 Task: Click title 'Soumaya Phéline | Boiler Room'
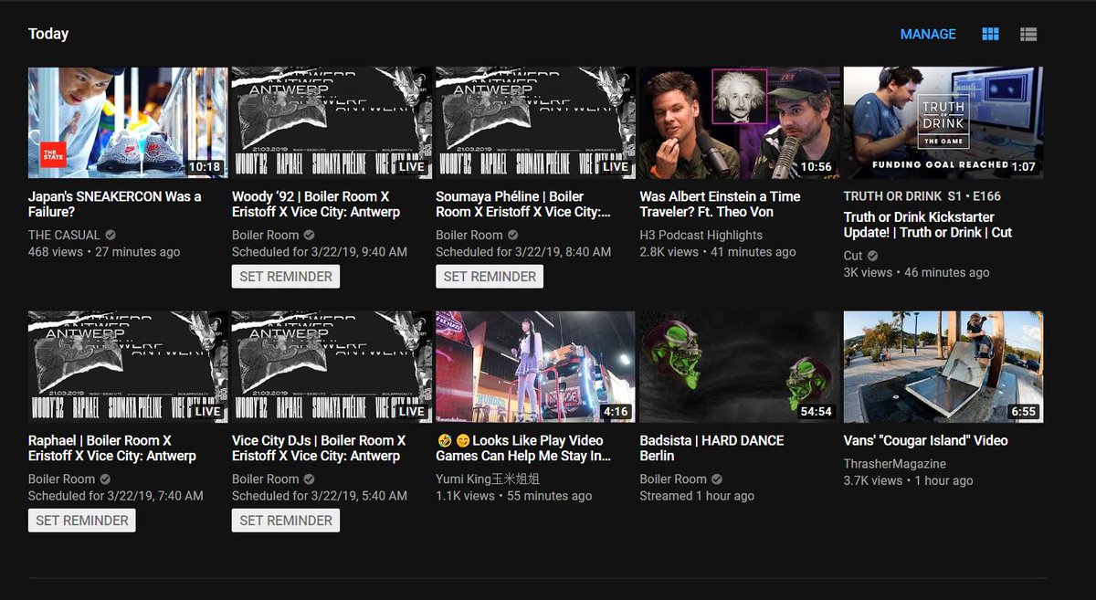(523, 205)
